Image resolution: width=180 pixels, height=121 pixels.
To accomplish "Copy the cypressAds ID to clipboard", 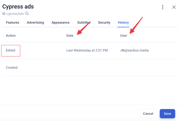I will click(x=27, y=14).
